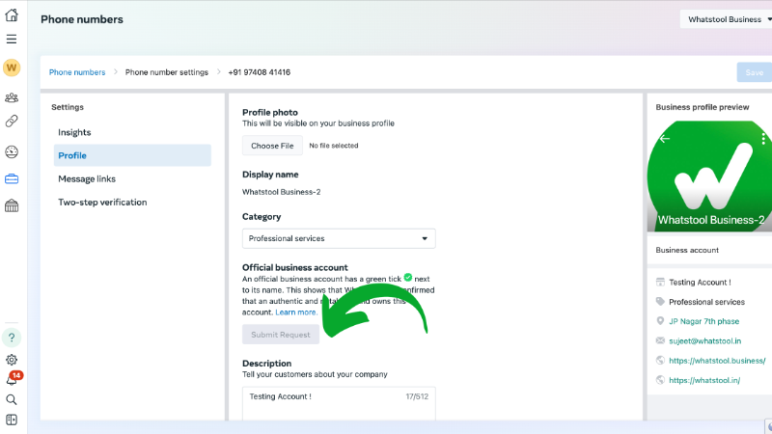Viewport: 772px width, 434px height.
Task: Toggle the sidebar panel icon at bottom
Action: tap(12, 420)
